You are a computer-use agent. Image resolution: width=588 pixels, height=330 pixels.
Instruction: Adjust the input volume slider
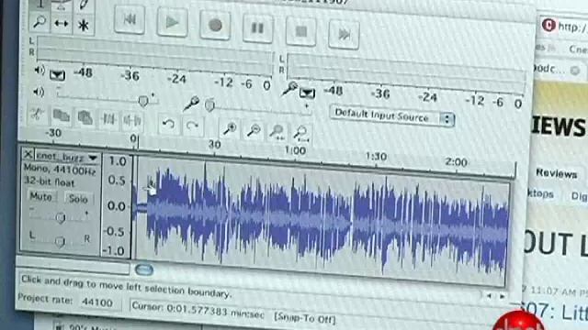[x=210, y=105]
